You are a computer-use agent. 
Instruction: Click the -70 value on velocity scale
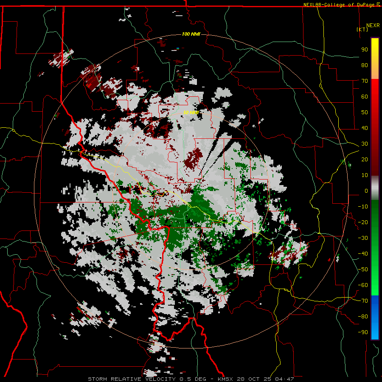tap(363, 301)
